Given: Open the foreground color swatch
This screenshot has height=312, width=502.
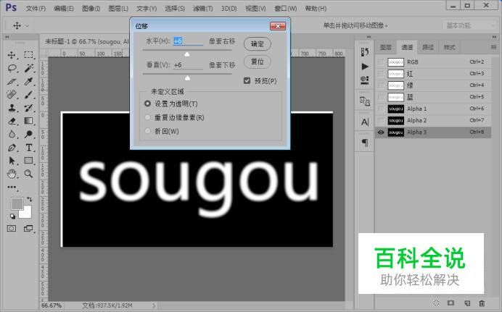Looking at the screenshot, I should point(17,203).
